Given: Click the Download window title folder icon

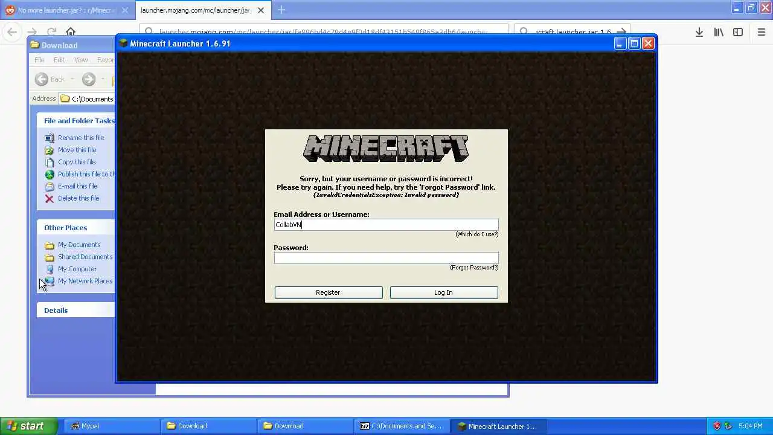Looking at the screenshot, I should click(35, 45).
